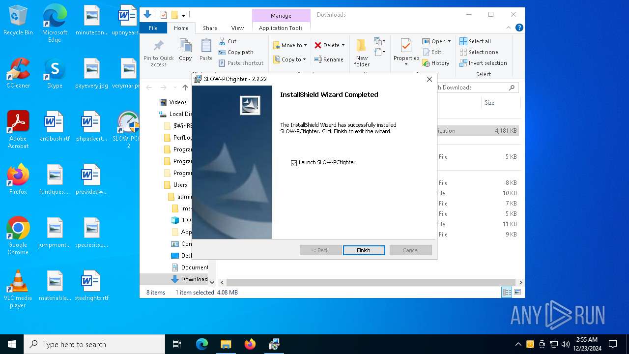The height and width of the screenshot is (354, 629).
Task: Switch to the Share ribbon tab
Action: (210, 28)
